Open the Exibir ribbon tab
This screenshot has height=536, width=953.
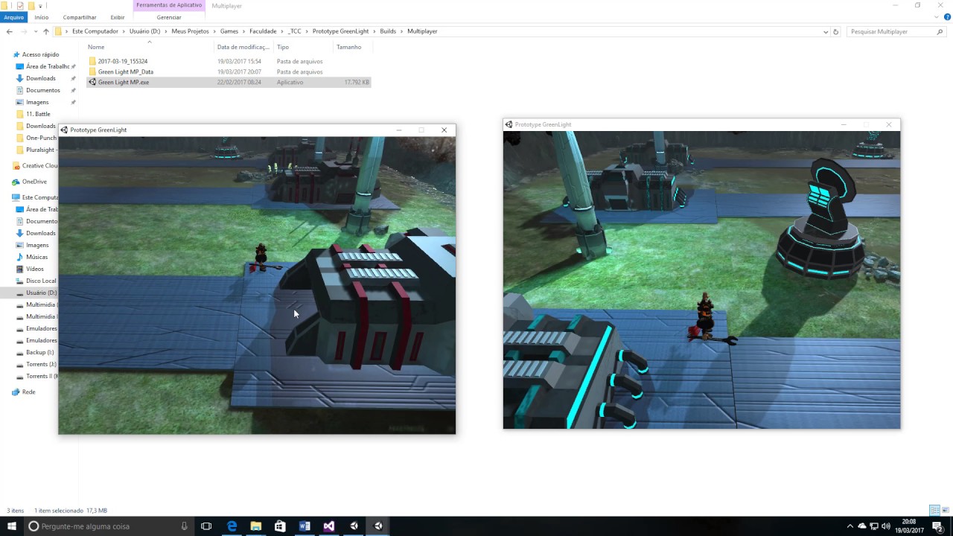[118, 17]
